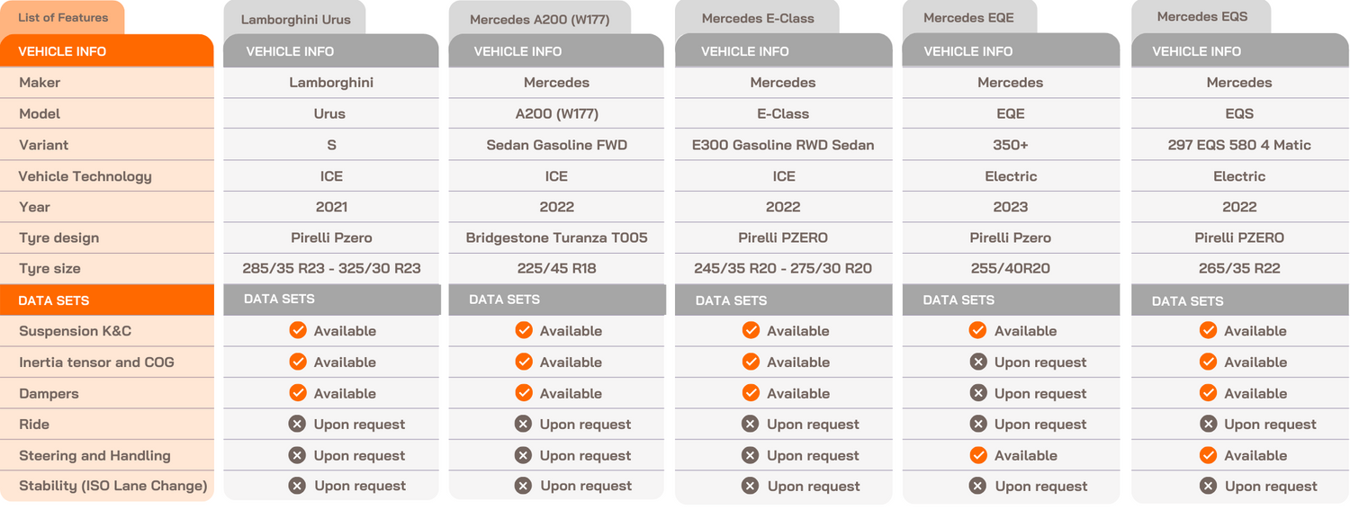Click Mercedes EQE Inertia tensor upon-request X icon
The height and width of the screenshot is (510, 1350).
tap(978, 362)
